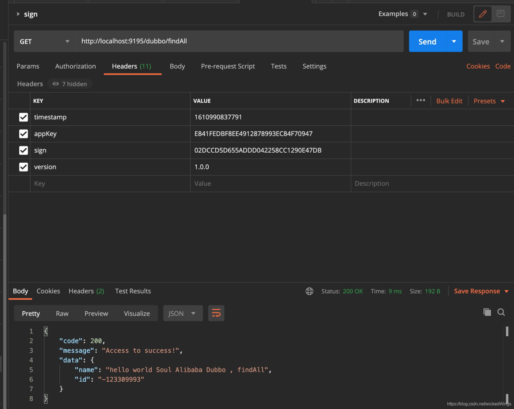Click the sign value cell
The height and width of the screenshot is (409, 514).
pyautogui.click(x=270, y=150)
